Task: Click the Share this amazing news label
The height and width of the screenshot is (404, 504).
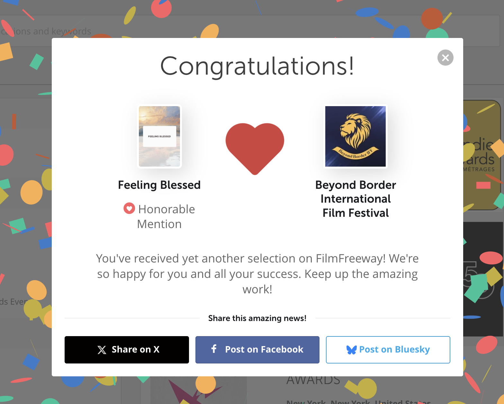Action: coord(257,318)
